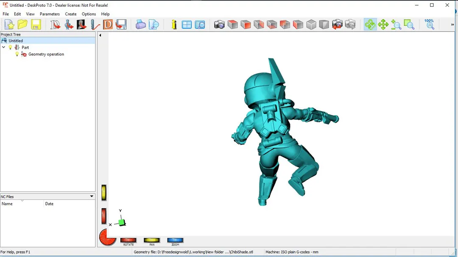
Task: Toggle the lightbulb next to Part
Action: pyautogui.click(x=11, y=47)
